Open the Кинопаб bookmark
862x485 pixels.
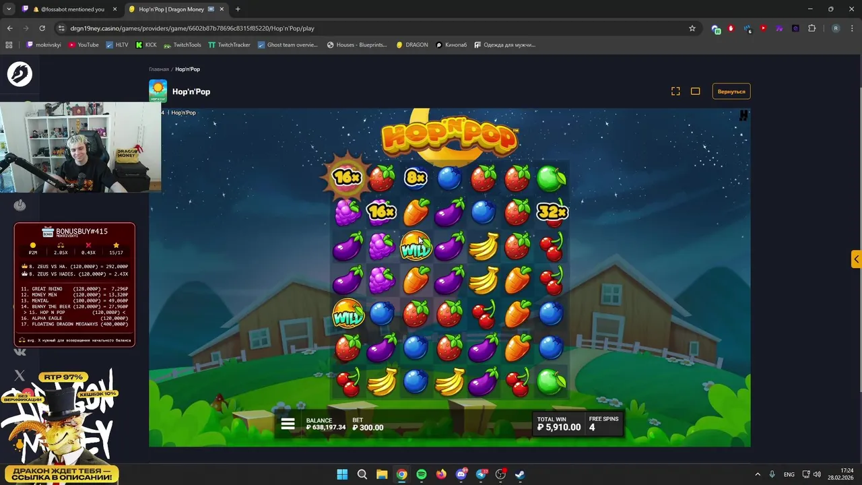pyautogui.click(x=451, y=44)
